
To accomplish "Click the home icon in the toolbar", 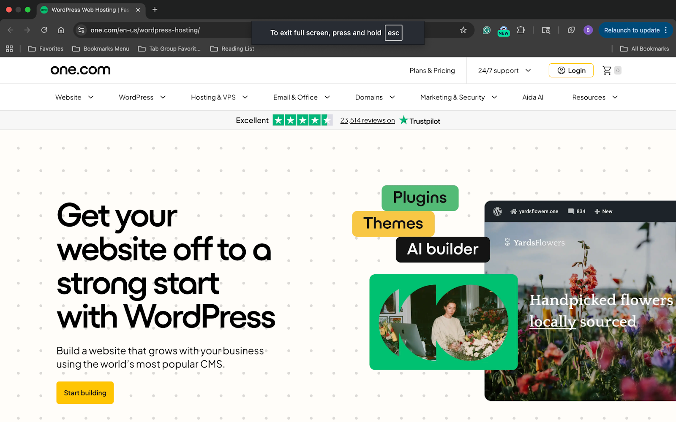I will (x=61, y=30).
